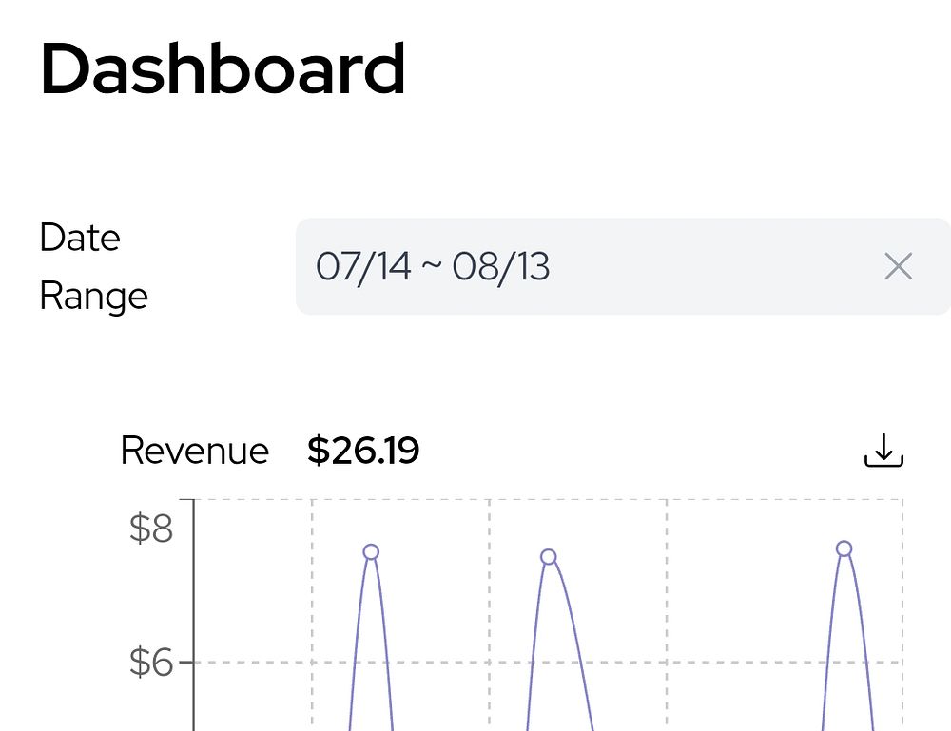Click the first vertical dashed gridline
Screen dimensions: 951x731
tap(312, 615)
